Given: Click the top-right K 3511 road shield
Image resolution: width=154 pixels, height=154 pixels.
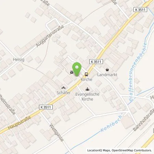Looking at the screenshot, I should click(x=140, y=10).
